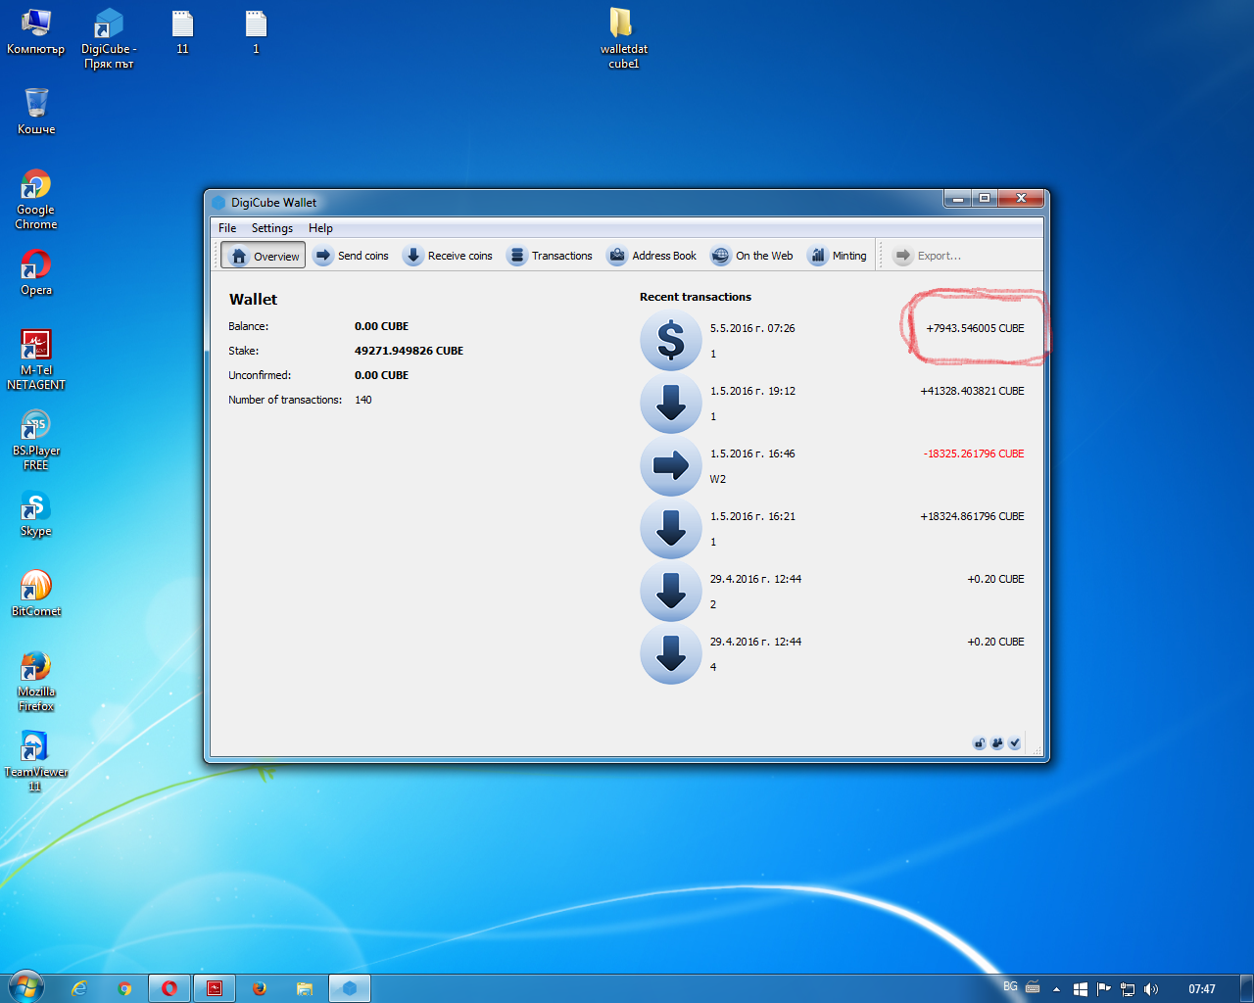The image size is (1254, 1003).
Task: Select the -18325.261796 CUBE amount in red
Action: click(974, 454)
